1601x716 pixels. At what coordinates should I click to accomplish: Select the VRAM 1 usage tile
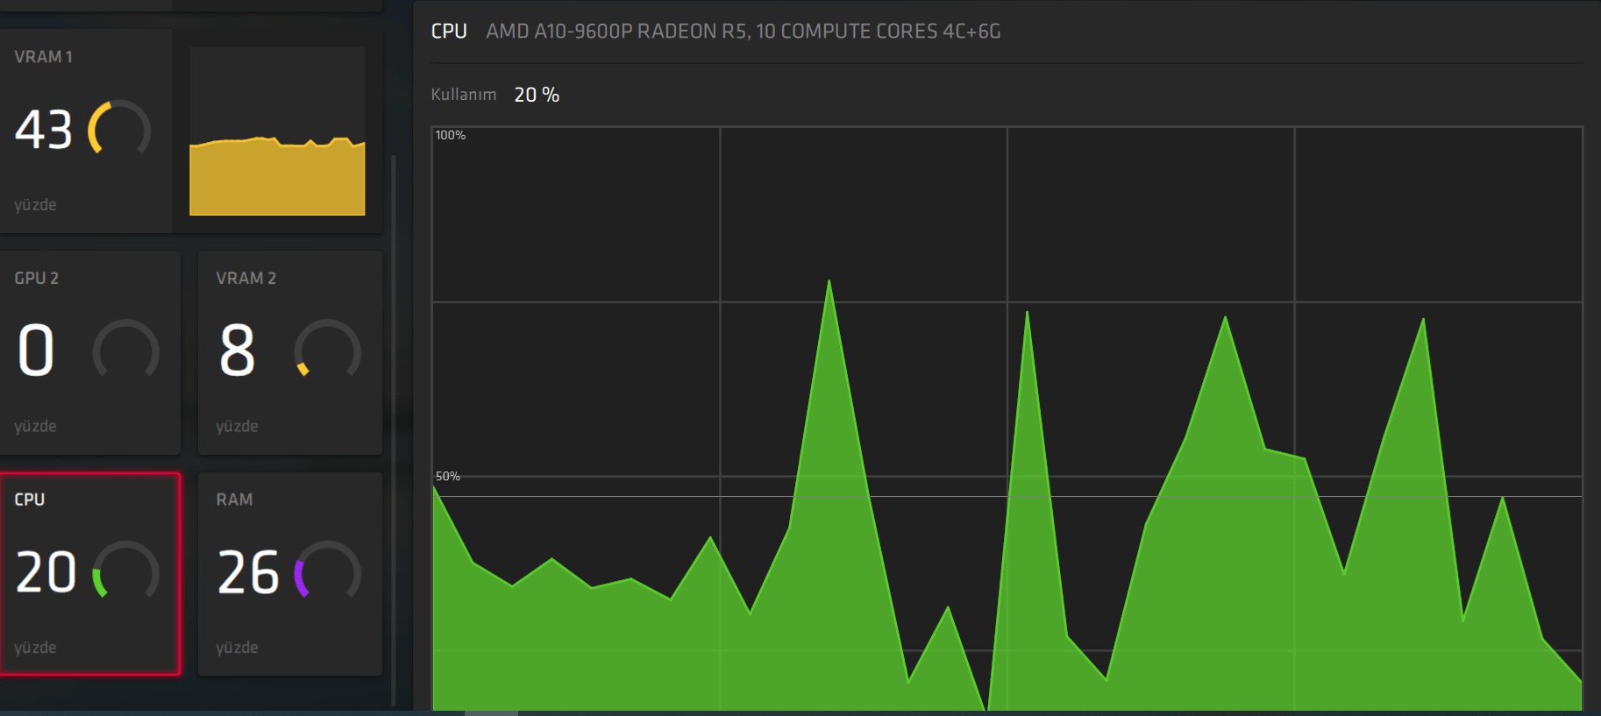(190, 131)
